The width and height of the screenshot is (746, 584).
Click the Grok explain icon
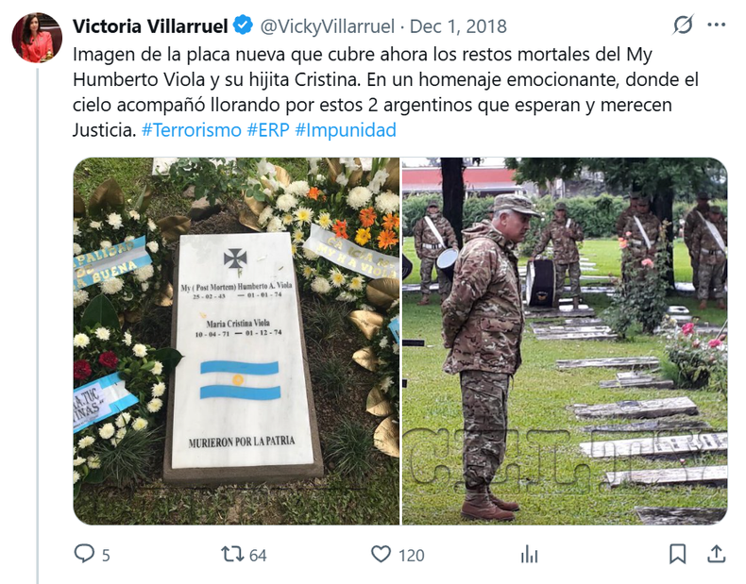pyautogui.click(x=683, y=25)
